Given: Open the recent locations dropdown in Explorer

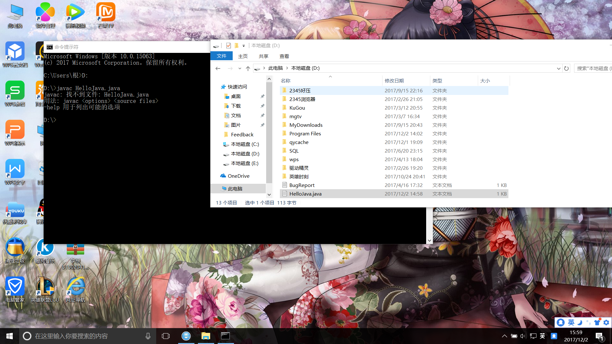Looking at the screenshot, I should pos(240,68).
